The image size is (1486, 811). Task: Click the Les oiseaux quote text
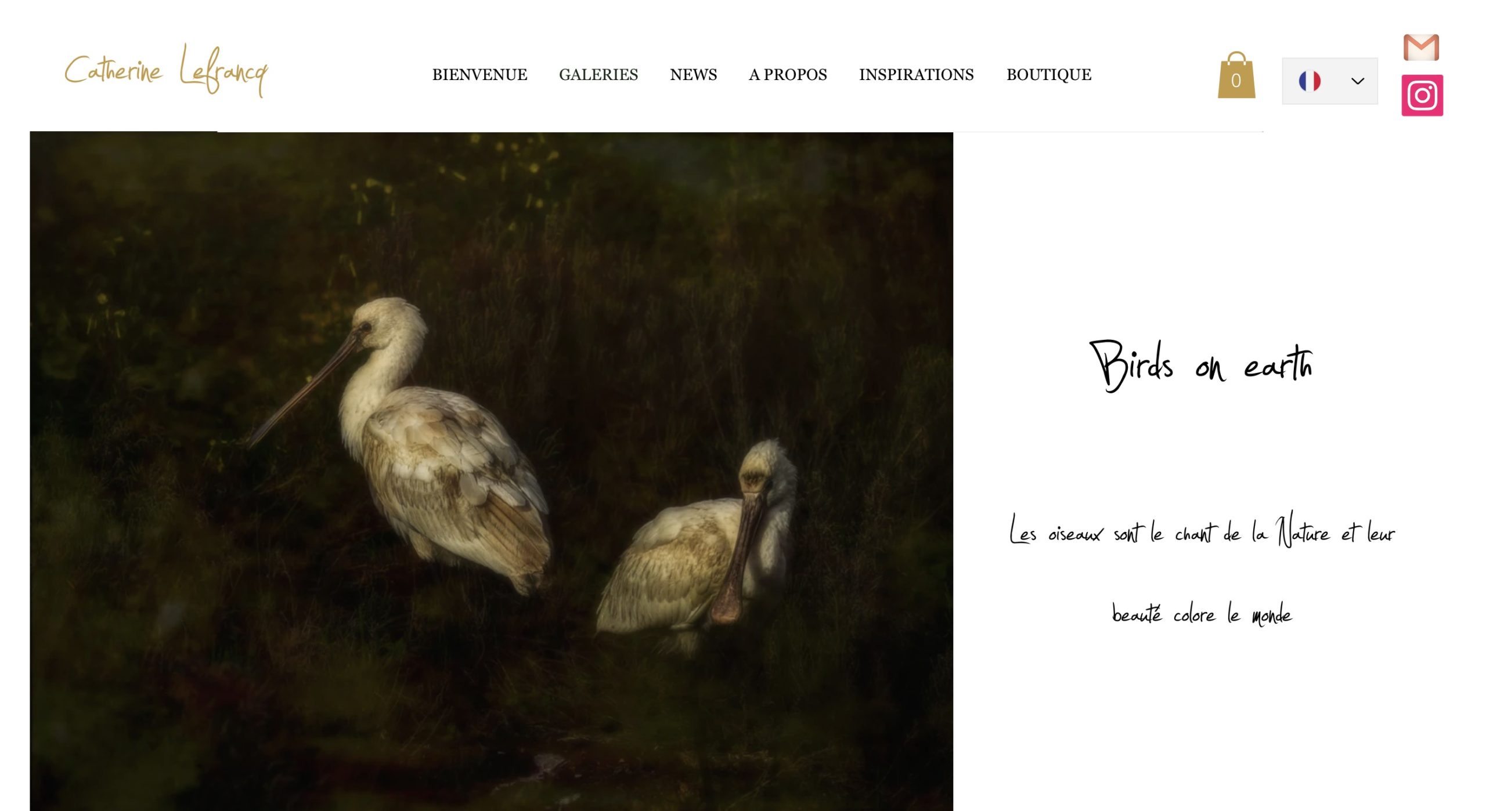(1202, 530)
